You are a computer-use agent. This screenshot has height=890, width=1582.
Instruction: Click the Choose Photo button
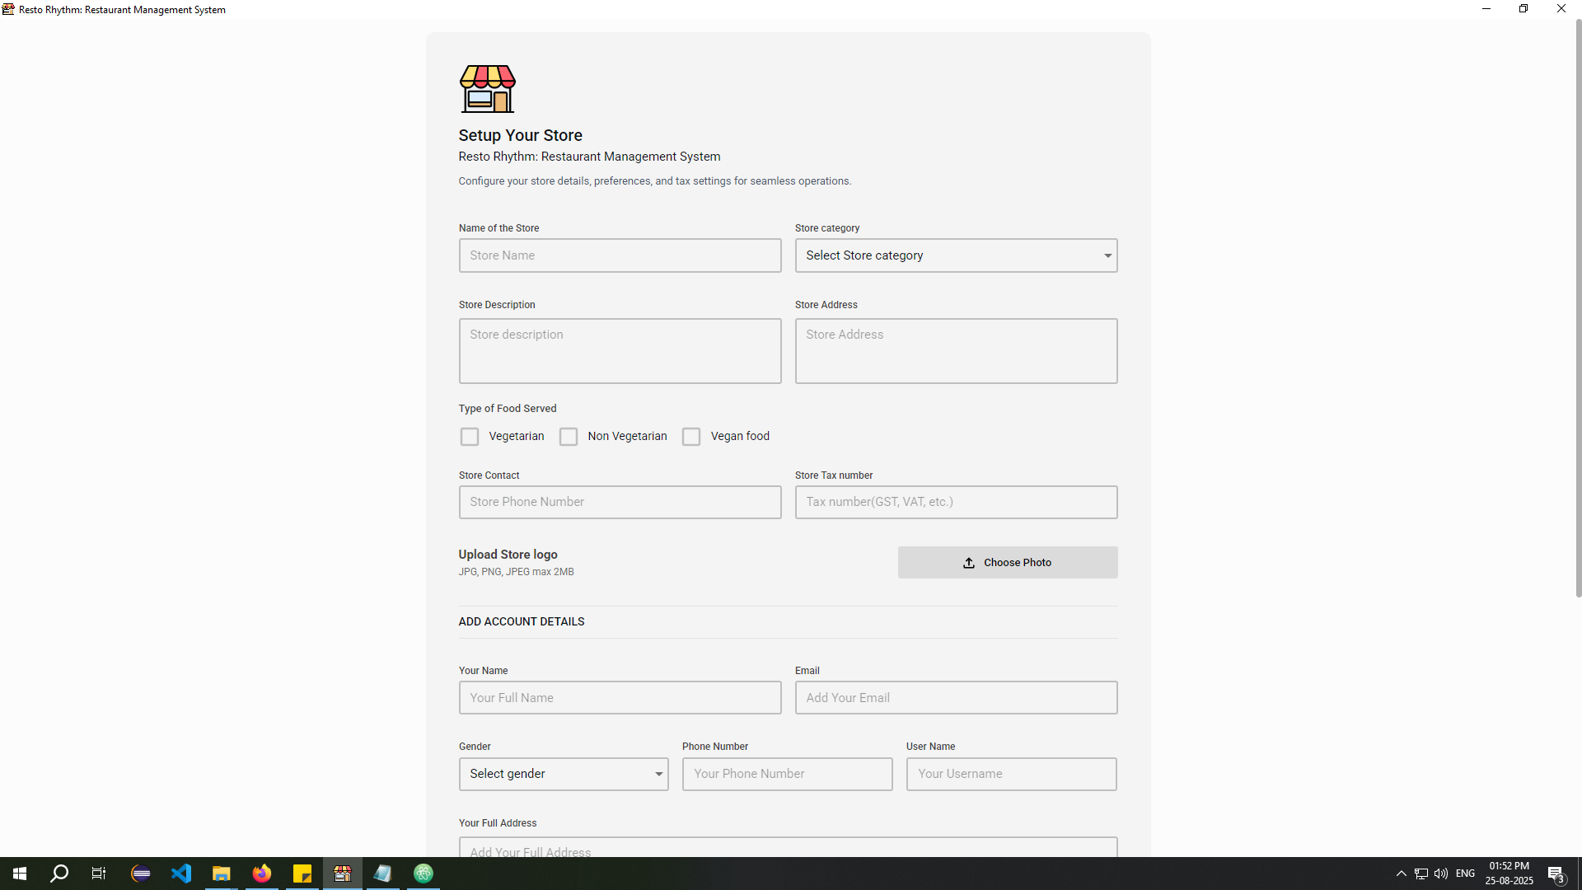(1007, 562)
